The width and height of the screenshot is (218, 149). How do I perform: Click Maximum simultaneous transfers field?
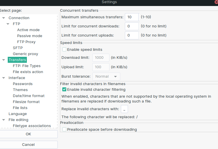coord(131,17)
